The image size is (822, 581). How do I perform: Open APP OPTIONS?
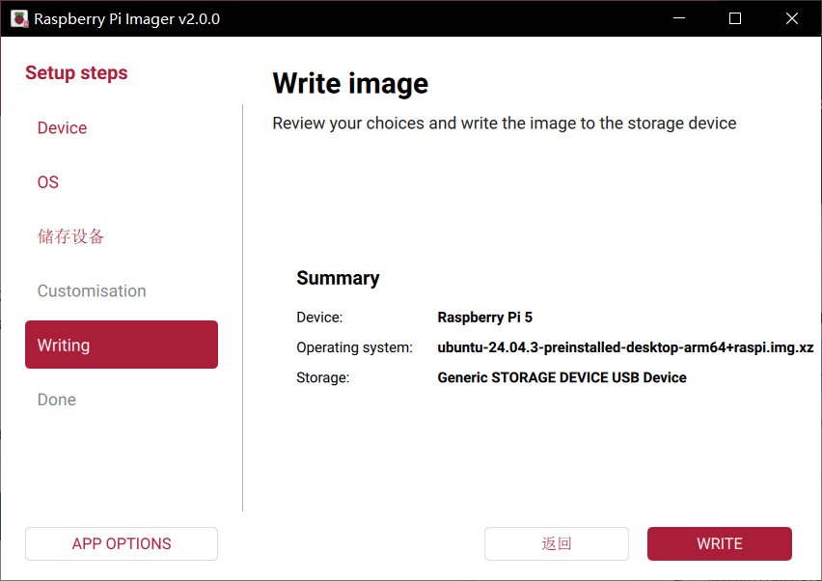click(x=122, y=543)
